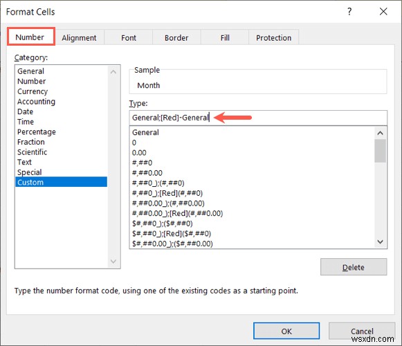This screenshot has height=346, width=402.
Task: Select General in the format code list
Action: [x=252, y=132]
